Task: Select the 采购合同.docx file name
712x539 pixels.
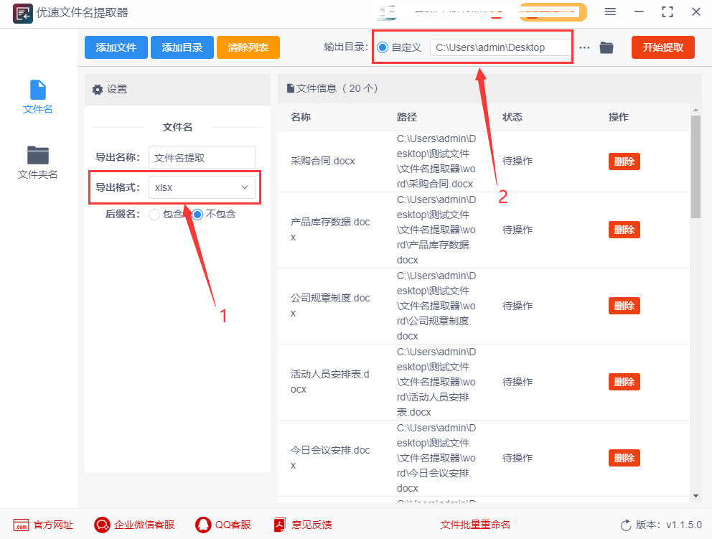Action: pyautogui.click(x=323, y=161)
